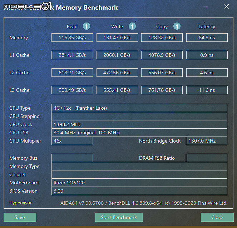Click the Memory Benchmark title text
Image resolution: width=237 pixels, height=228 pixels.
pos(87,7)
